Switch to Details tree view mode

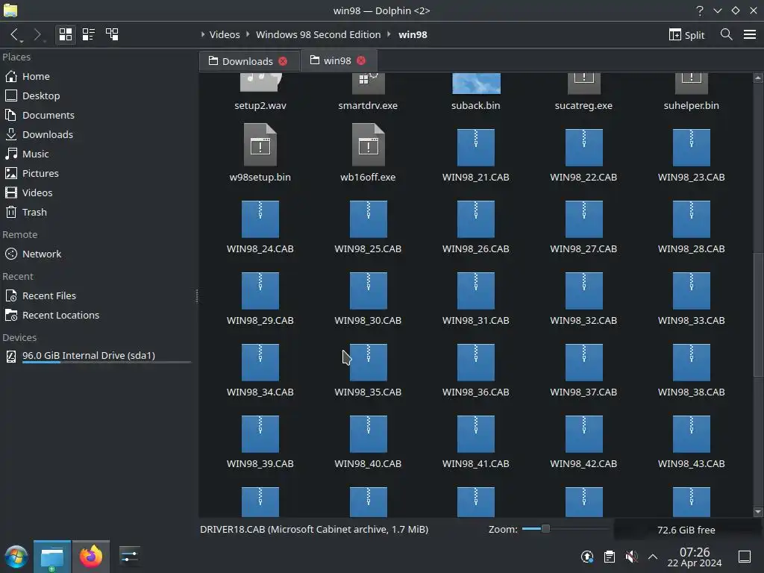(x=112, y=34)
